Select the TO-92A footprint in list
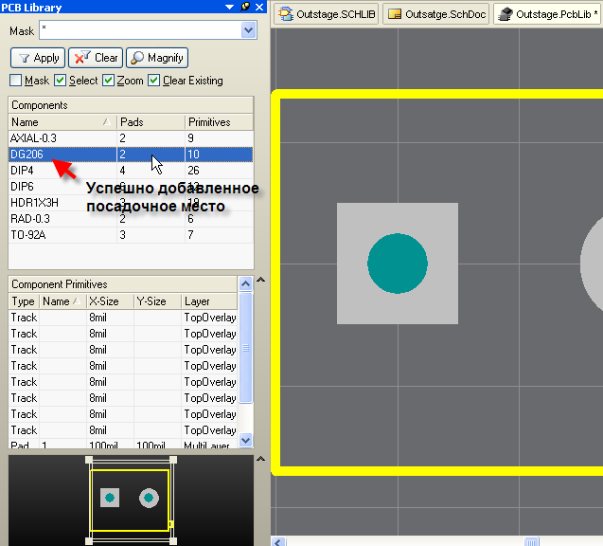This screenshot has height=546, width=603. (27, 235)
